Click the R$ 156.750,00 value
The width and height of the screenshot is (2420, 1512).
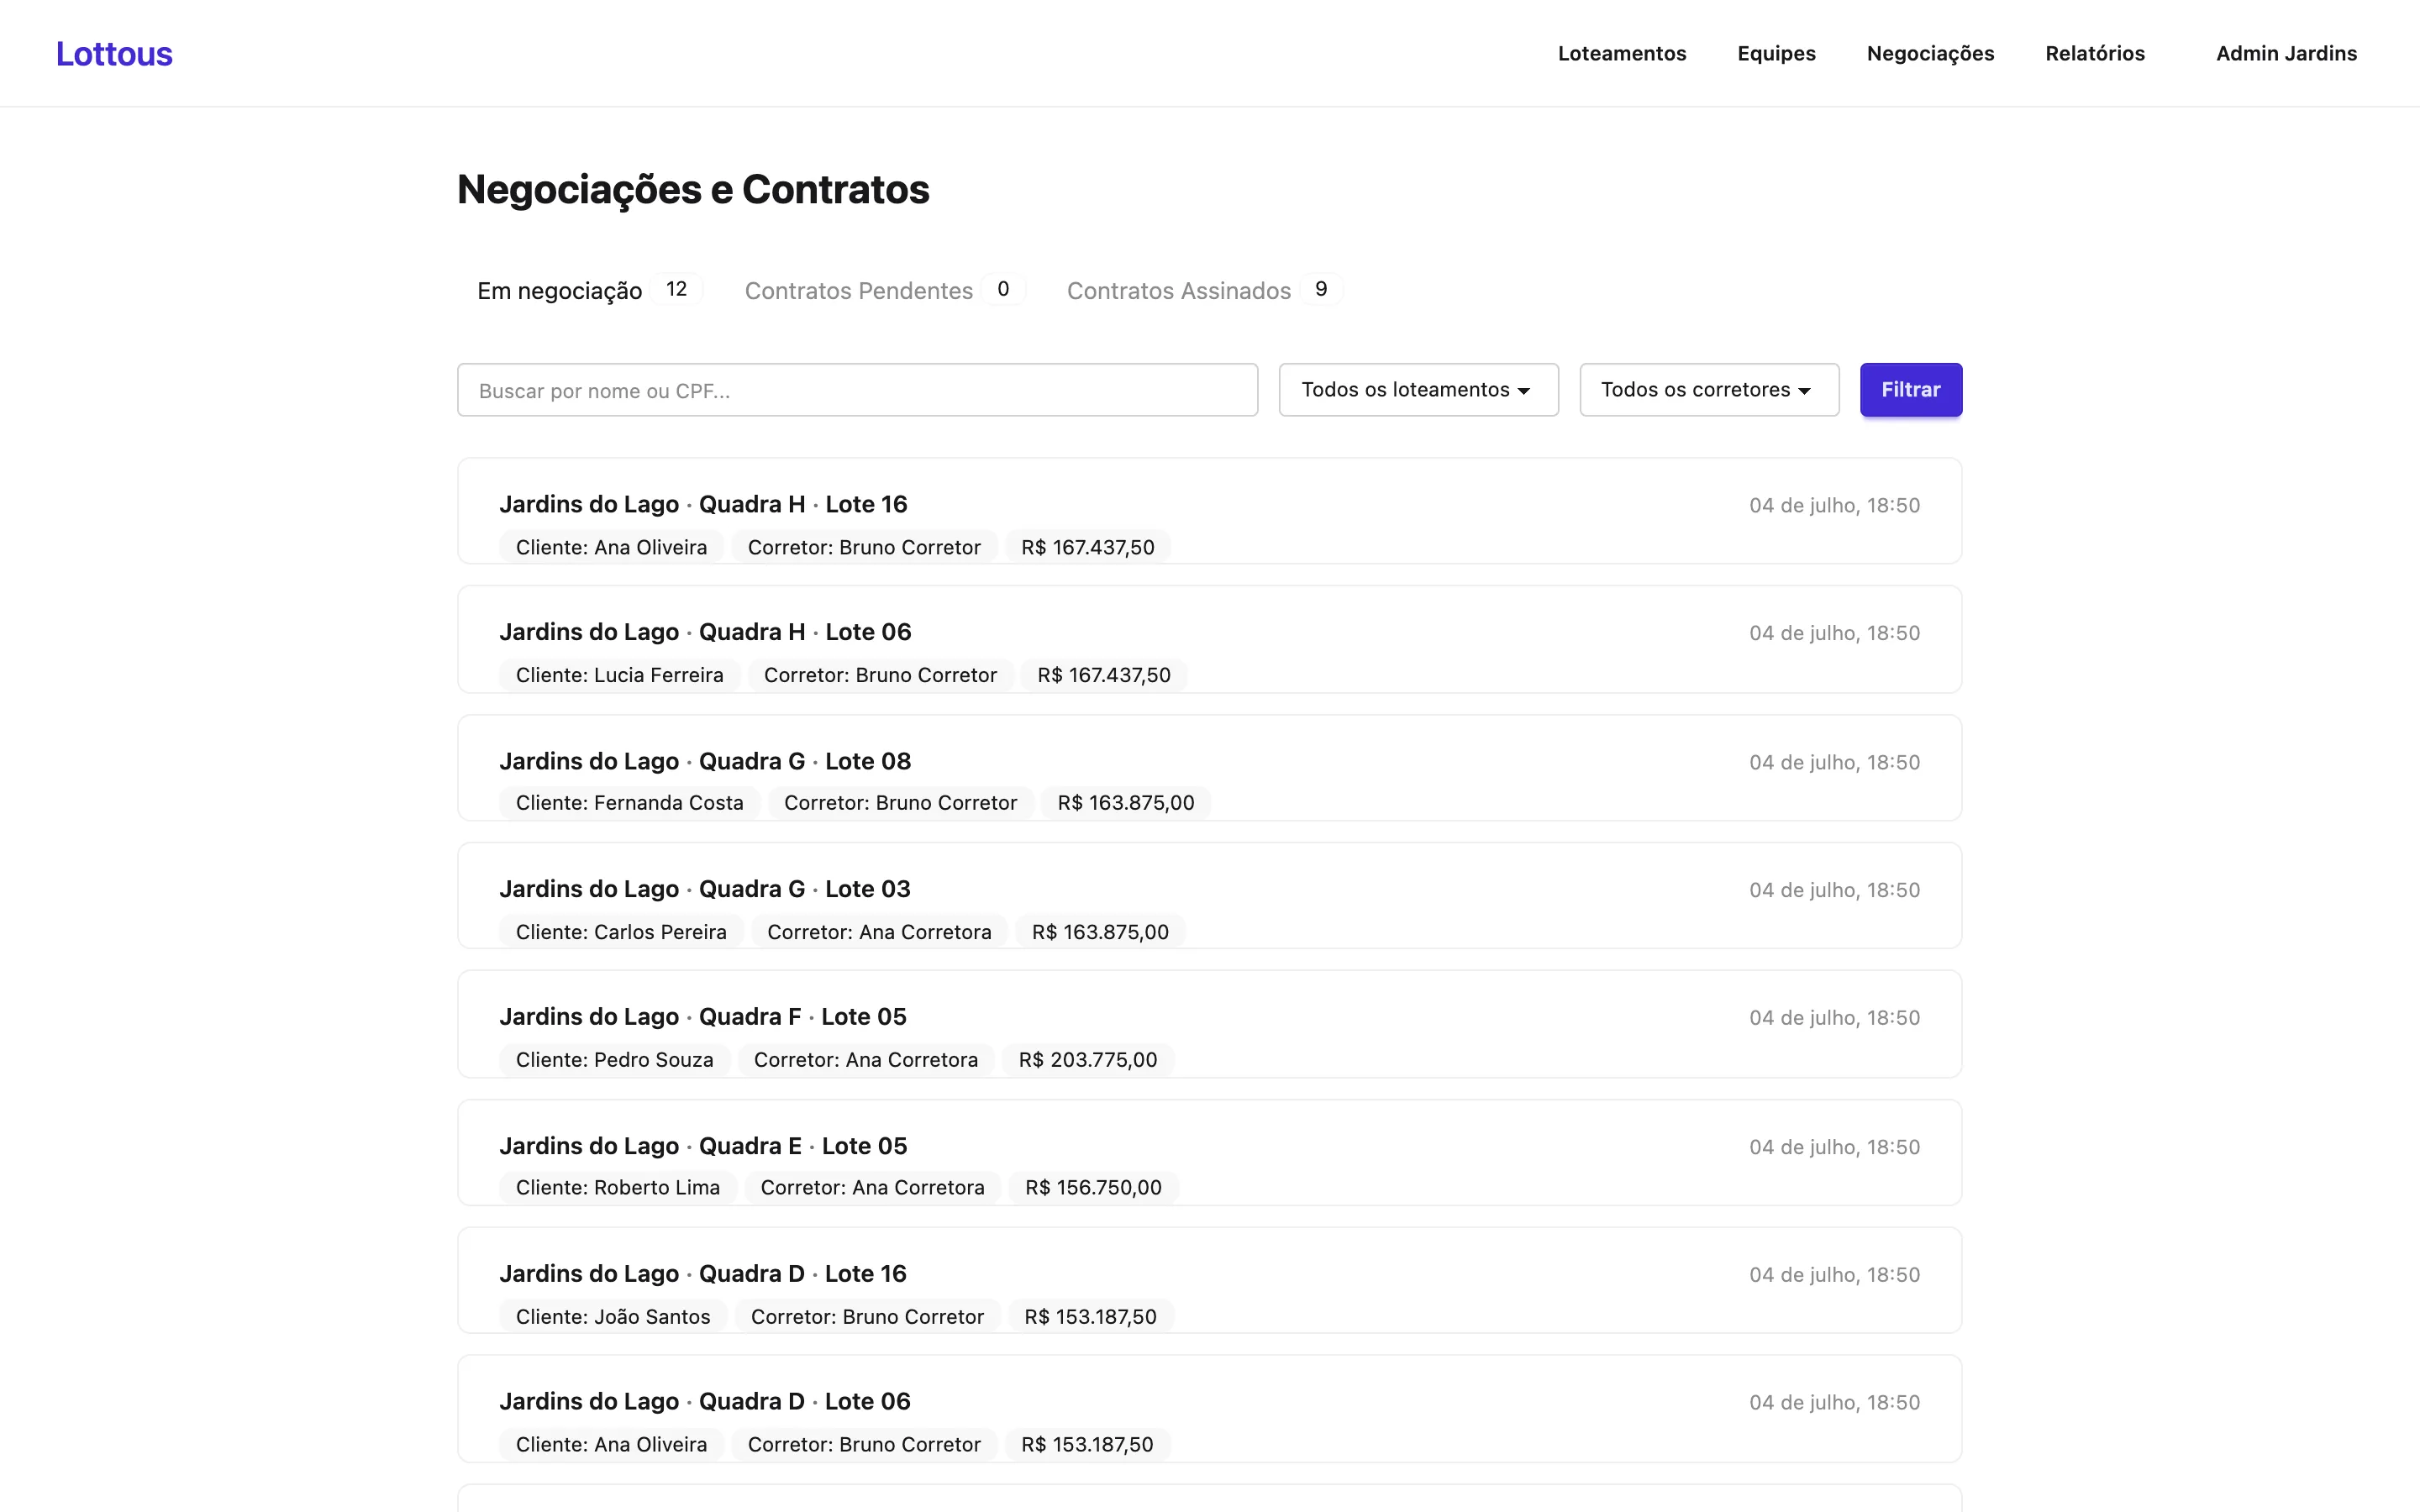pyautogui.click(x=1093, y=1188)
